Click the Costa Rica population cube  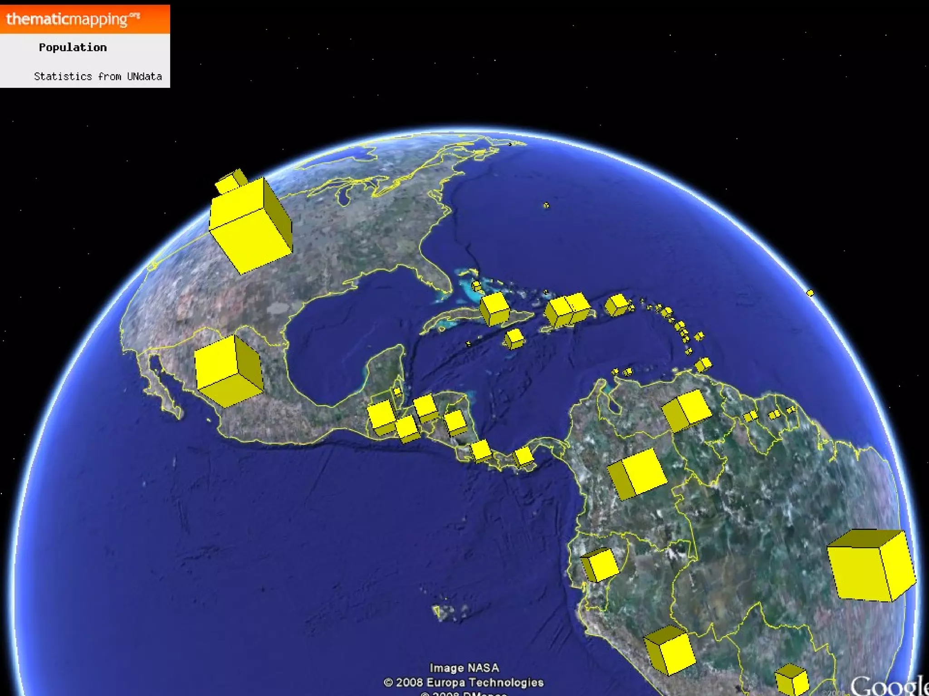pyautogui.click(x=481, y=451)
